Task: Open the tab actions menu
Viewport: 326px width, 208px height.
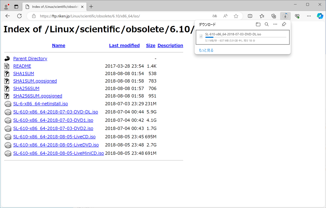Action: pyautogui.click(x=16, y=7)
